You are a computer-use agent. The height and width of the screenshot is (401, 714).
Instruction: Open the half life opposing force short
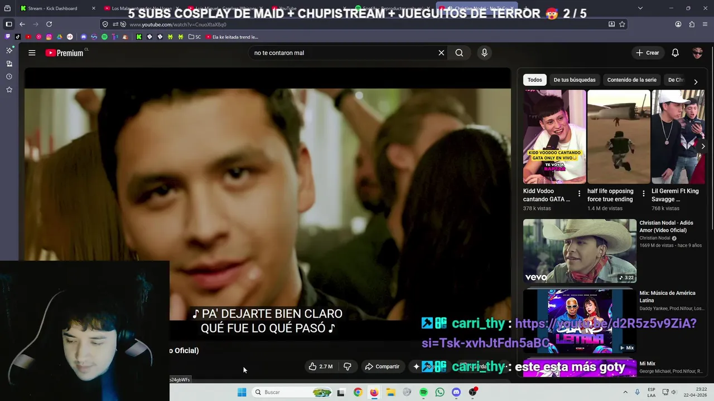tap(619, 137)
